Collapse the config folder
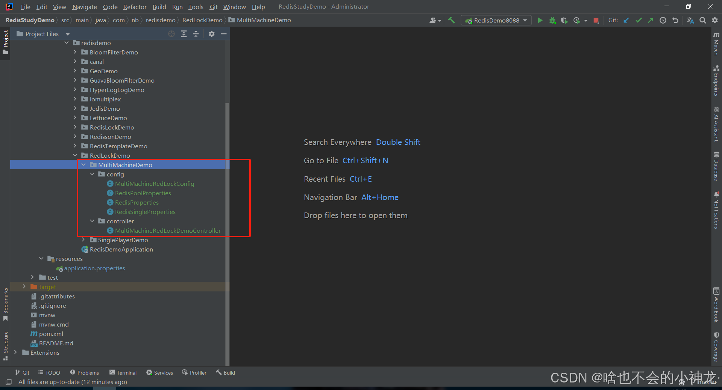Image resolution: width=722 pixels, height=390 pixels. point(92,174)
